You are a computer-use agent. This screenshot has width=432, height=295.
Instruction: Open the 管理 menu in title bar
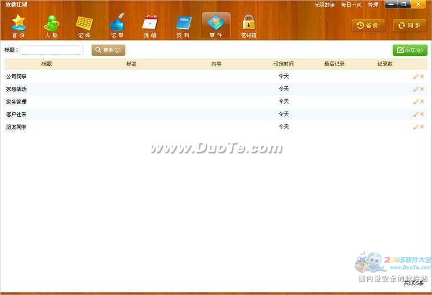pos(373,5)
